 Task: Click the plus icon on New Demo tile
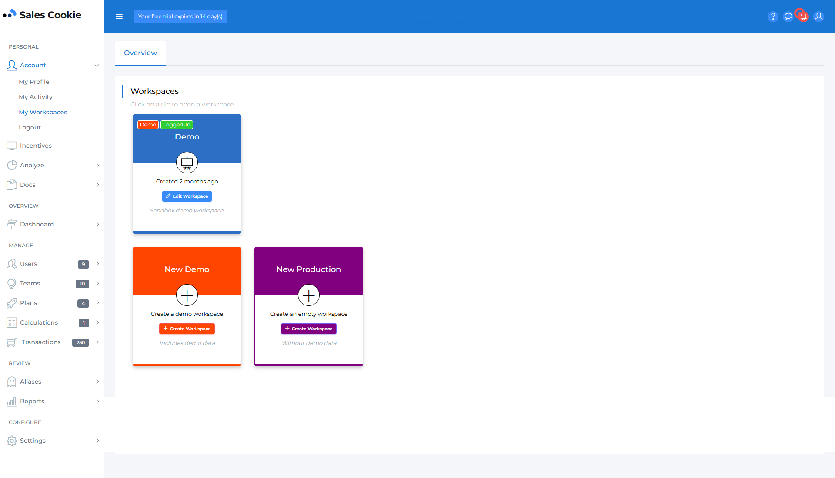187,295
